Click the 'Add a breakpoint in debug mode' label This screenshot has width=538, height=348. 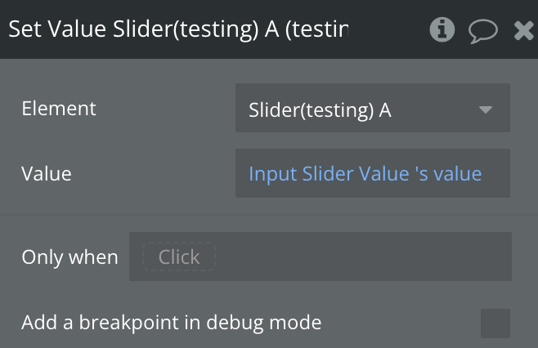click(172, 323)
